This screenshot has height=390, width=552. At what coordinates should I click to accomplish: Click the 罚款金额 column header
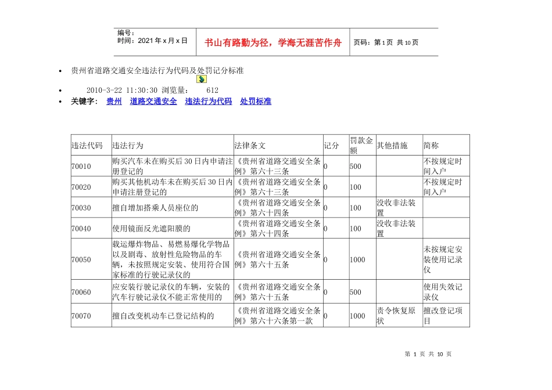click(x=361, y=145)
